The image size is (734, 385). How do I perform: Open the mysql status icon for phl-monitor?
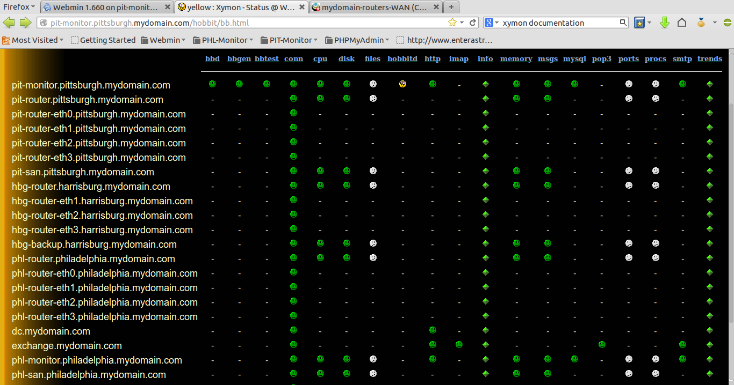[x=574, y=359]
